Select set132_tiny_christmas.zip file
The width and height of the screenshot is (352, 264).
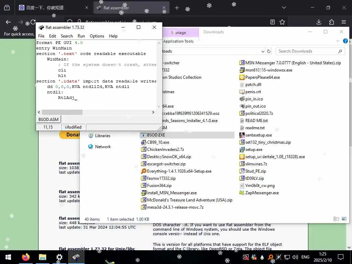[265, 142]
